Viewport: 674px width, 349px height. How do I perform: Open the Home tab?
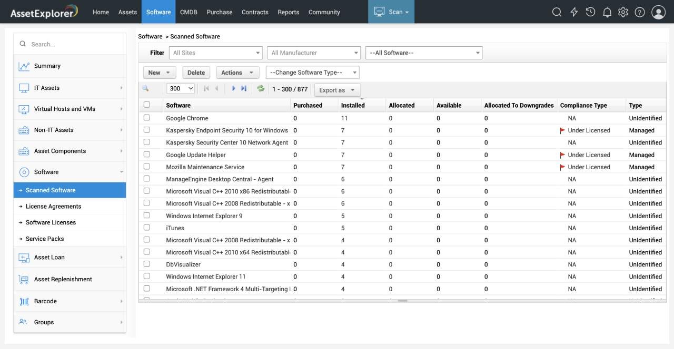point(101,12)
